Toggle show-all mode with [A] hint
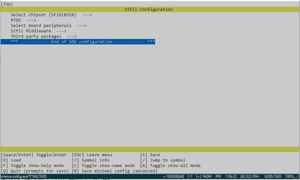Screen dimensions: 300x180 [170, 166]
